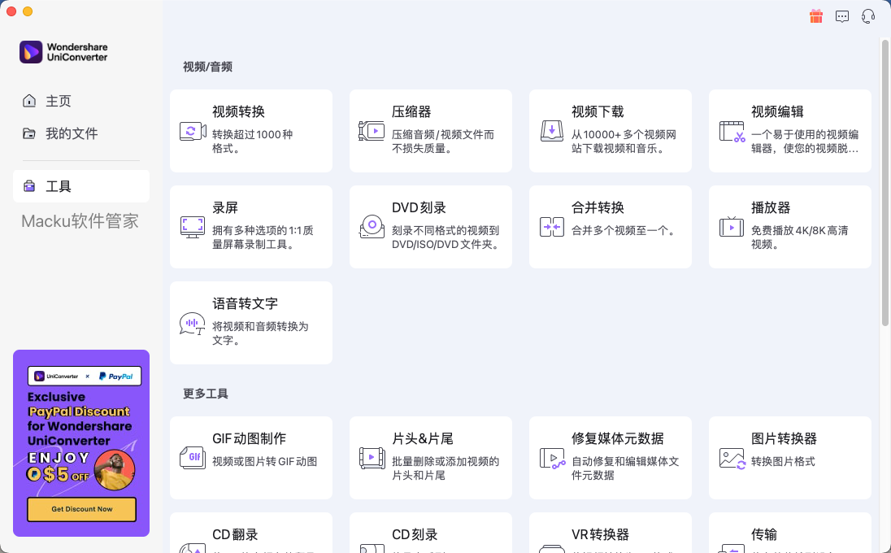Click the 视频/音频 section heading
The image size is (891, 553).
[x=207, y=67]
